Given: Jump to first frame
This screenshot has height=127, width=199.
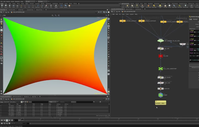Looking at the screenshot, I should point(2,120).
